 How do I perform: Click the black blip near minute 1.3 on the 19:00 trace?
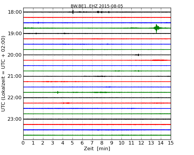pos(36,33)
